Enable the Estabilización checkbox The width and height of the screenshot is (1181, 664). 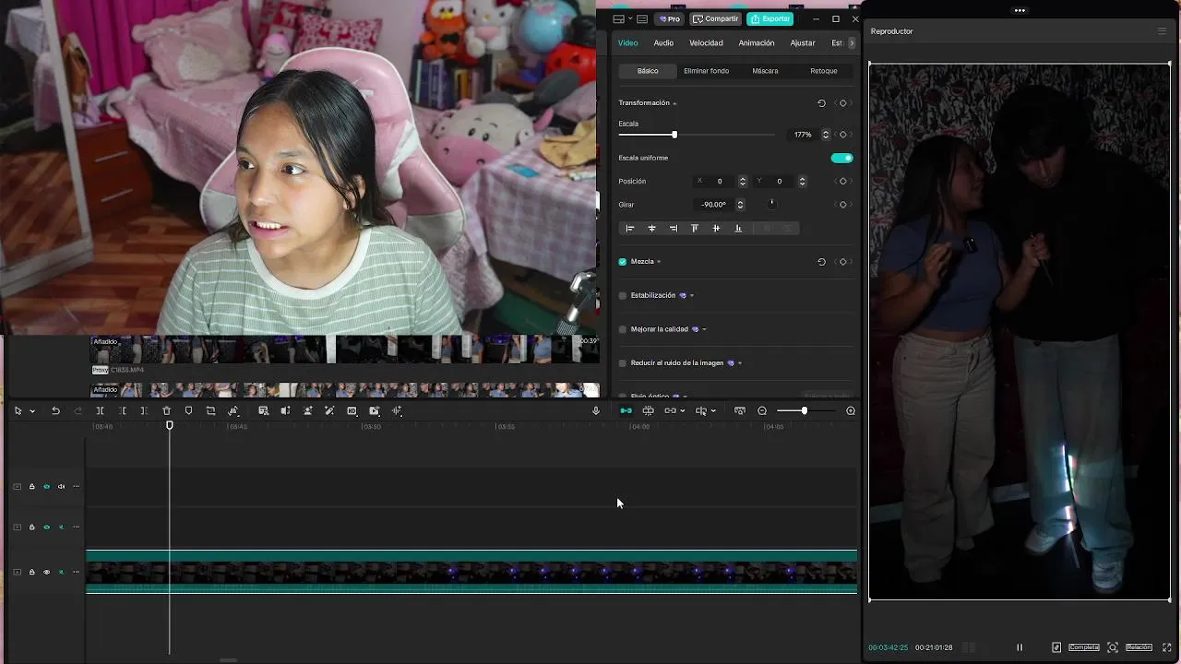coord(623,296)
